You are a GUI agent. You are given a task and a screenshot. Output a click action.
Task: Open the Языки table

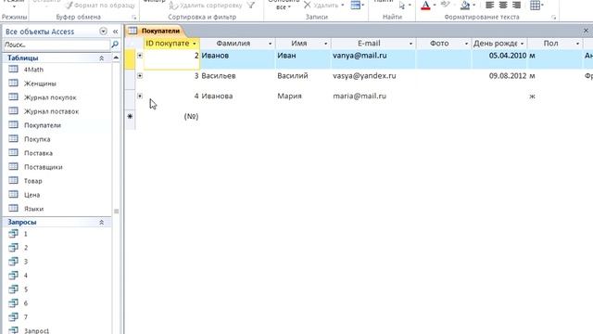click(33, 209)
